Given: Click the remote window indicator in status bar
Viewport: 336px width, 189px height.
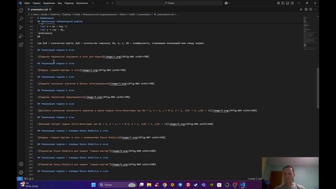Looking at the screenshot, I should coord(20,178).
